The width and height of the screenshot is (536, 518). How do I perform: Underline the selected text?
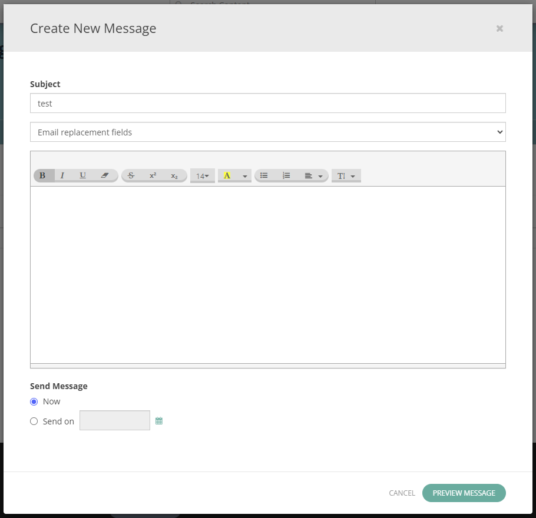click(83, 175)
